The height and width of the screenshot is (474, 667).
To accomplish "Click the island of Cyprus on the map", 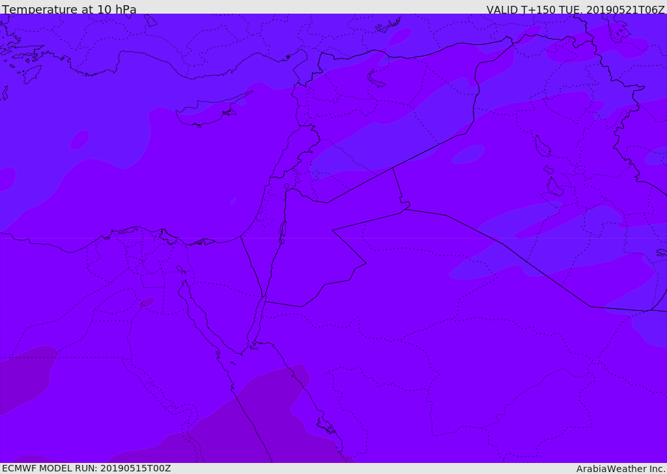I will 210,111.
